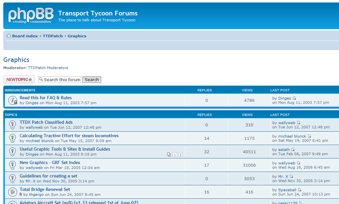Viewport: 339px width, 204px height.
Task: Open author Mr. X under Guidelines for creating
Action: coord(31,181)
